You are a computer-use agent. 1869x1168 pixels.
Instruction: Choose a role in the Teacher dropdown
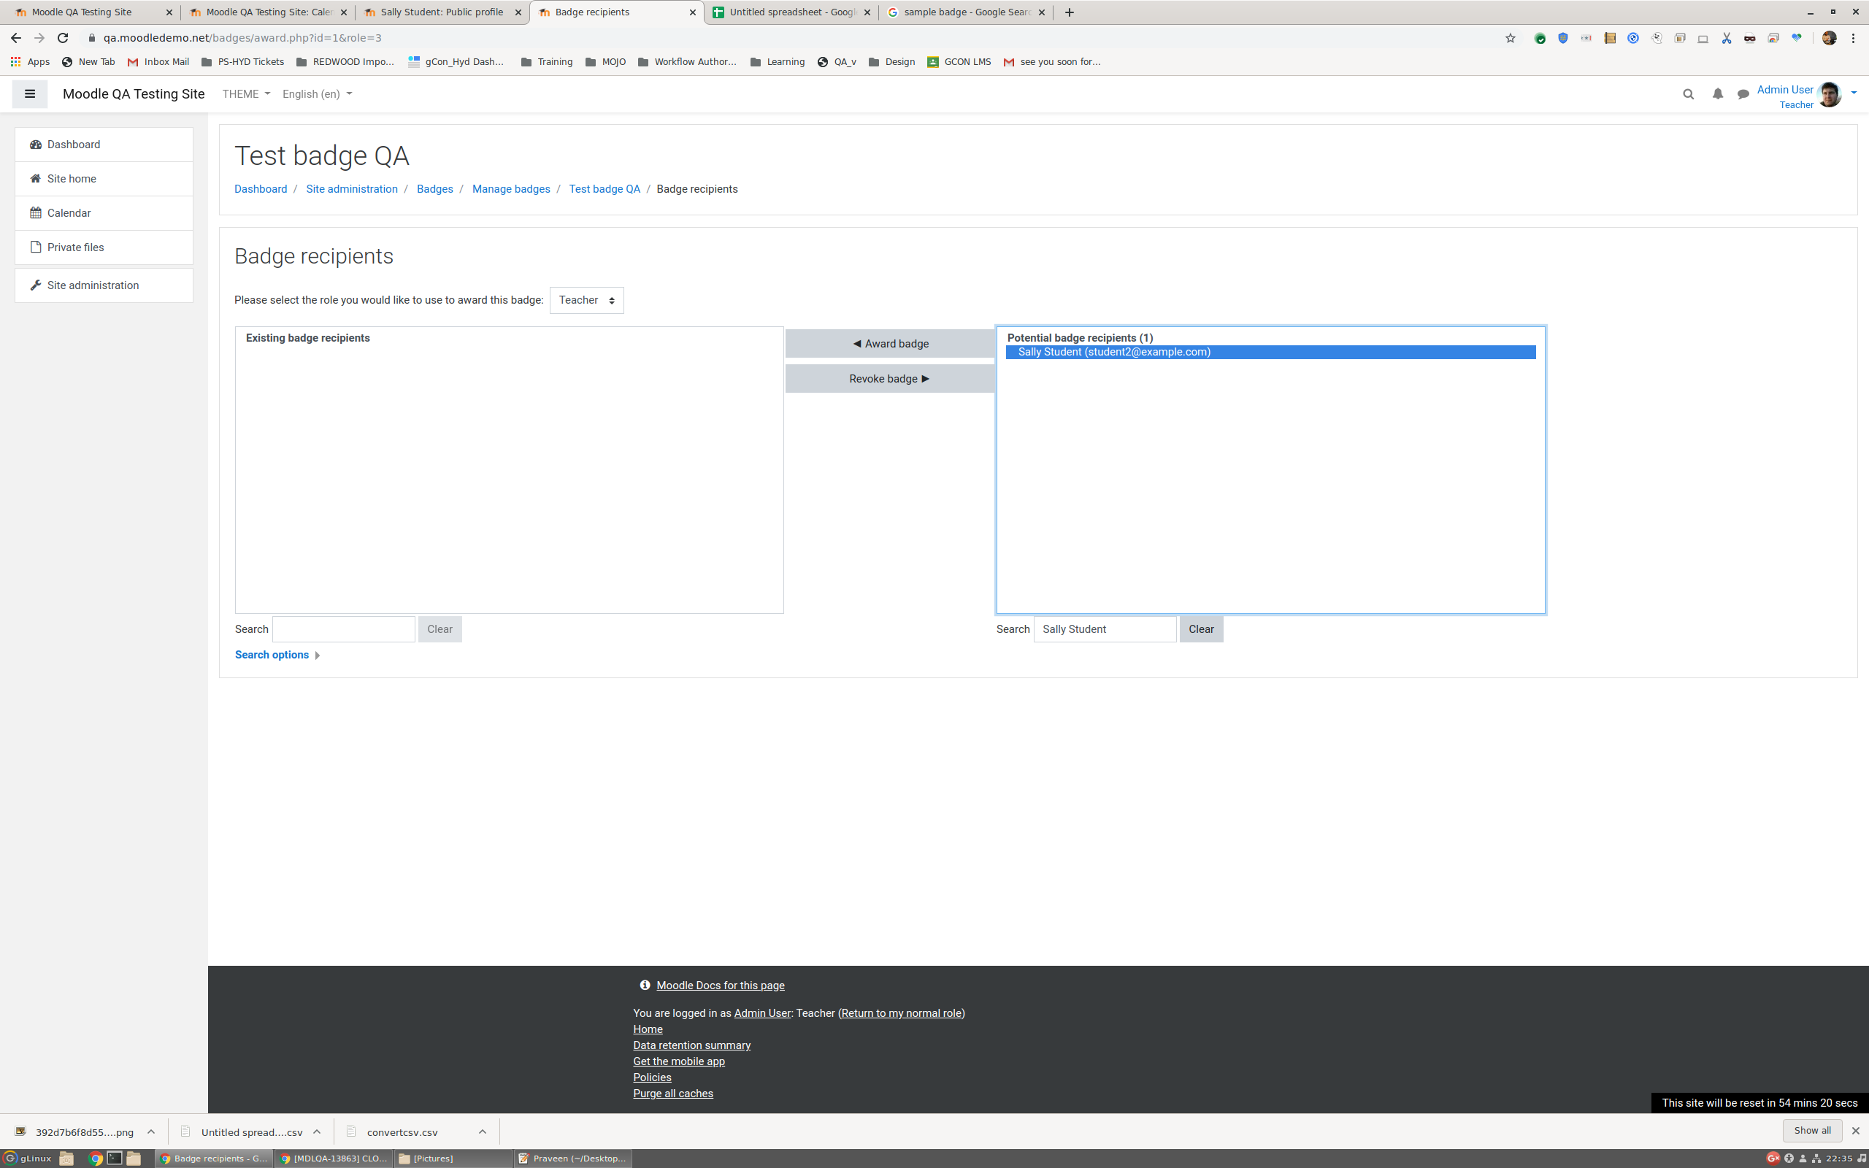point(586,300)
